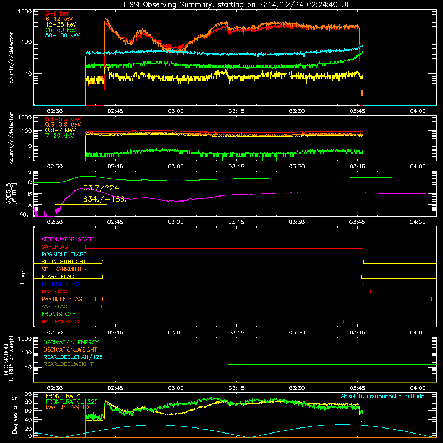Click the red BAD_PACKETS spike marker

[x=344, y=321]
